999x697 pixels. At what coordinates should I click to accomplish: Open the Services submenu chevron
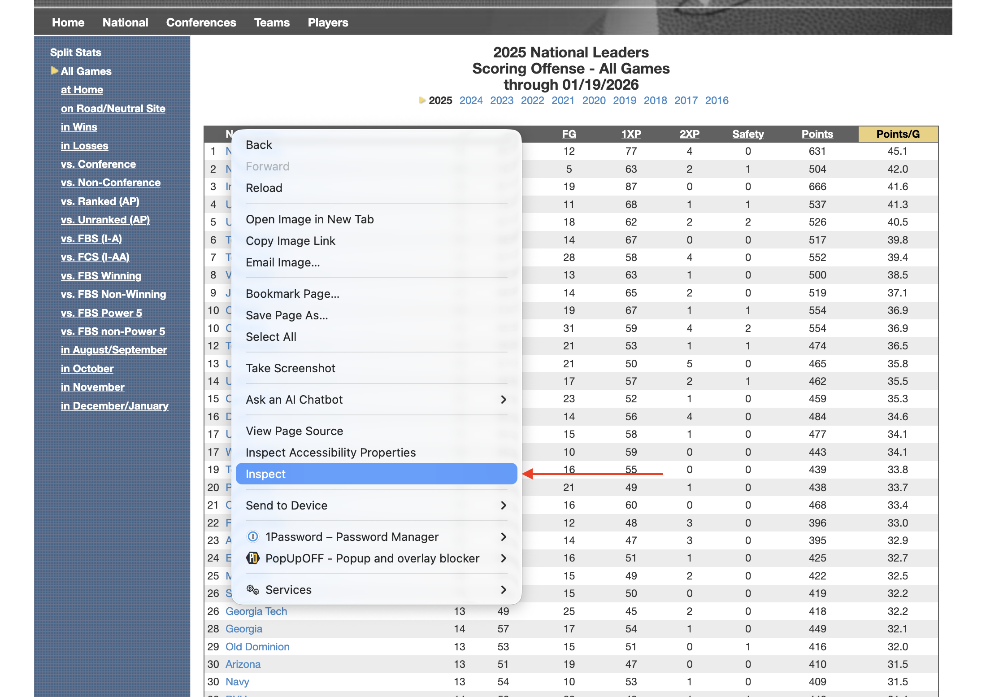coord(503,589)
